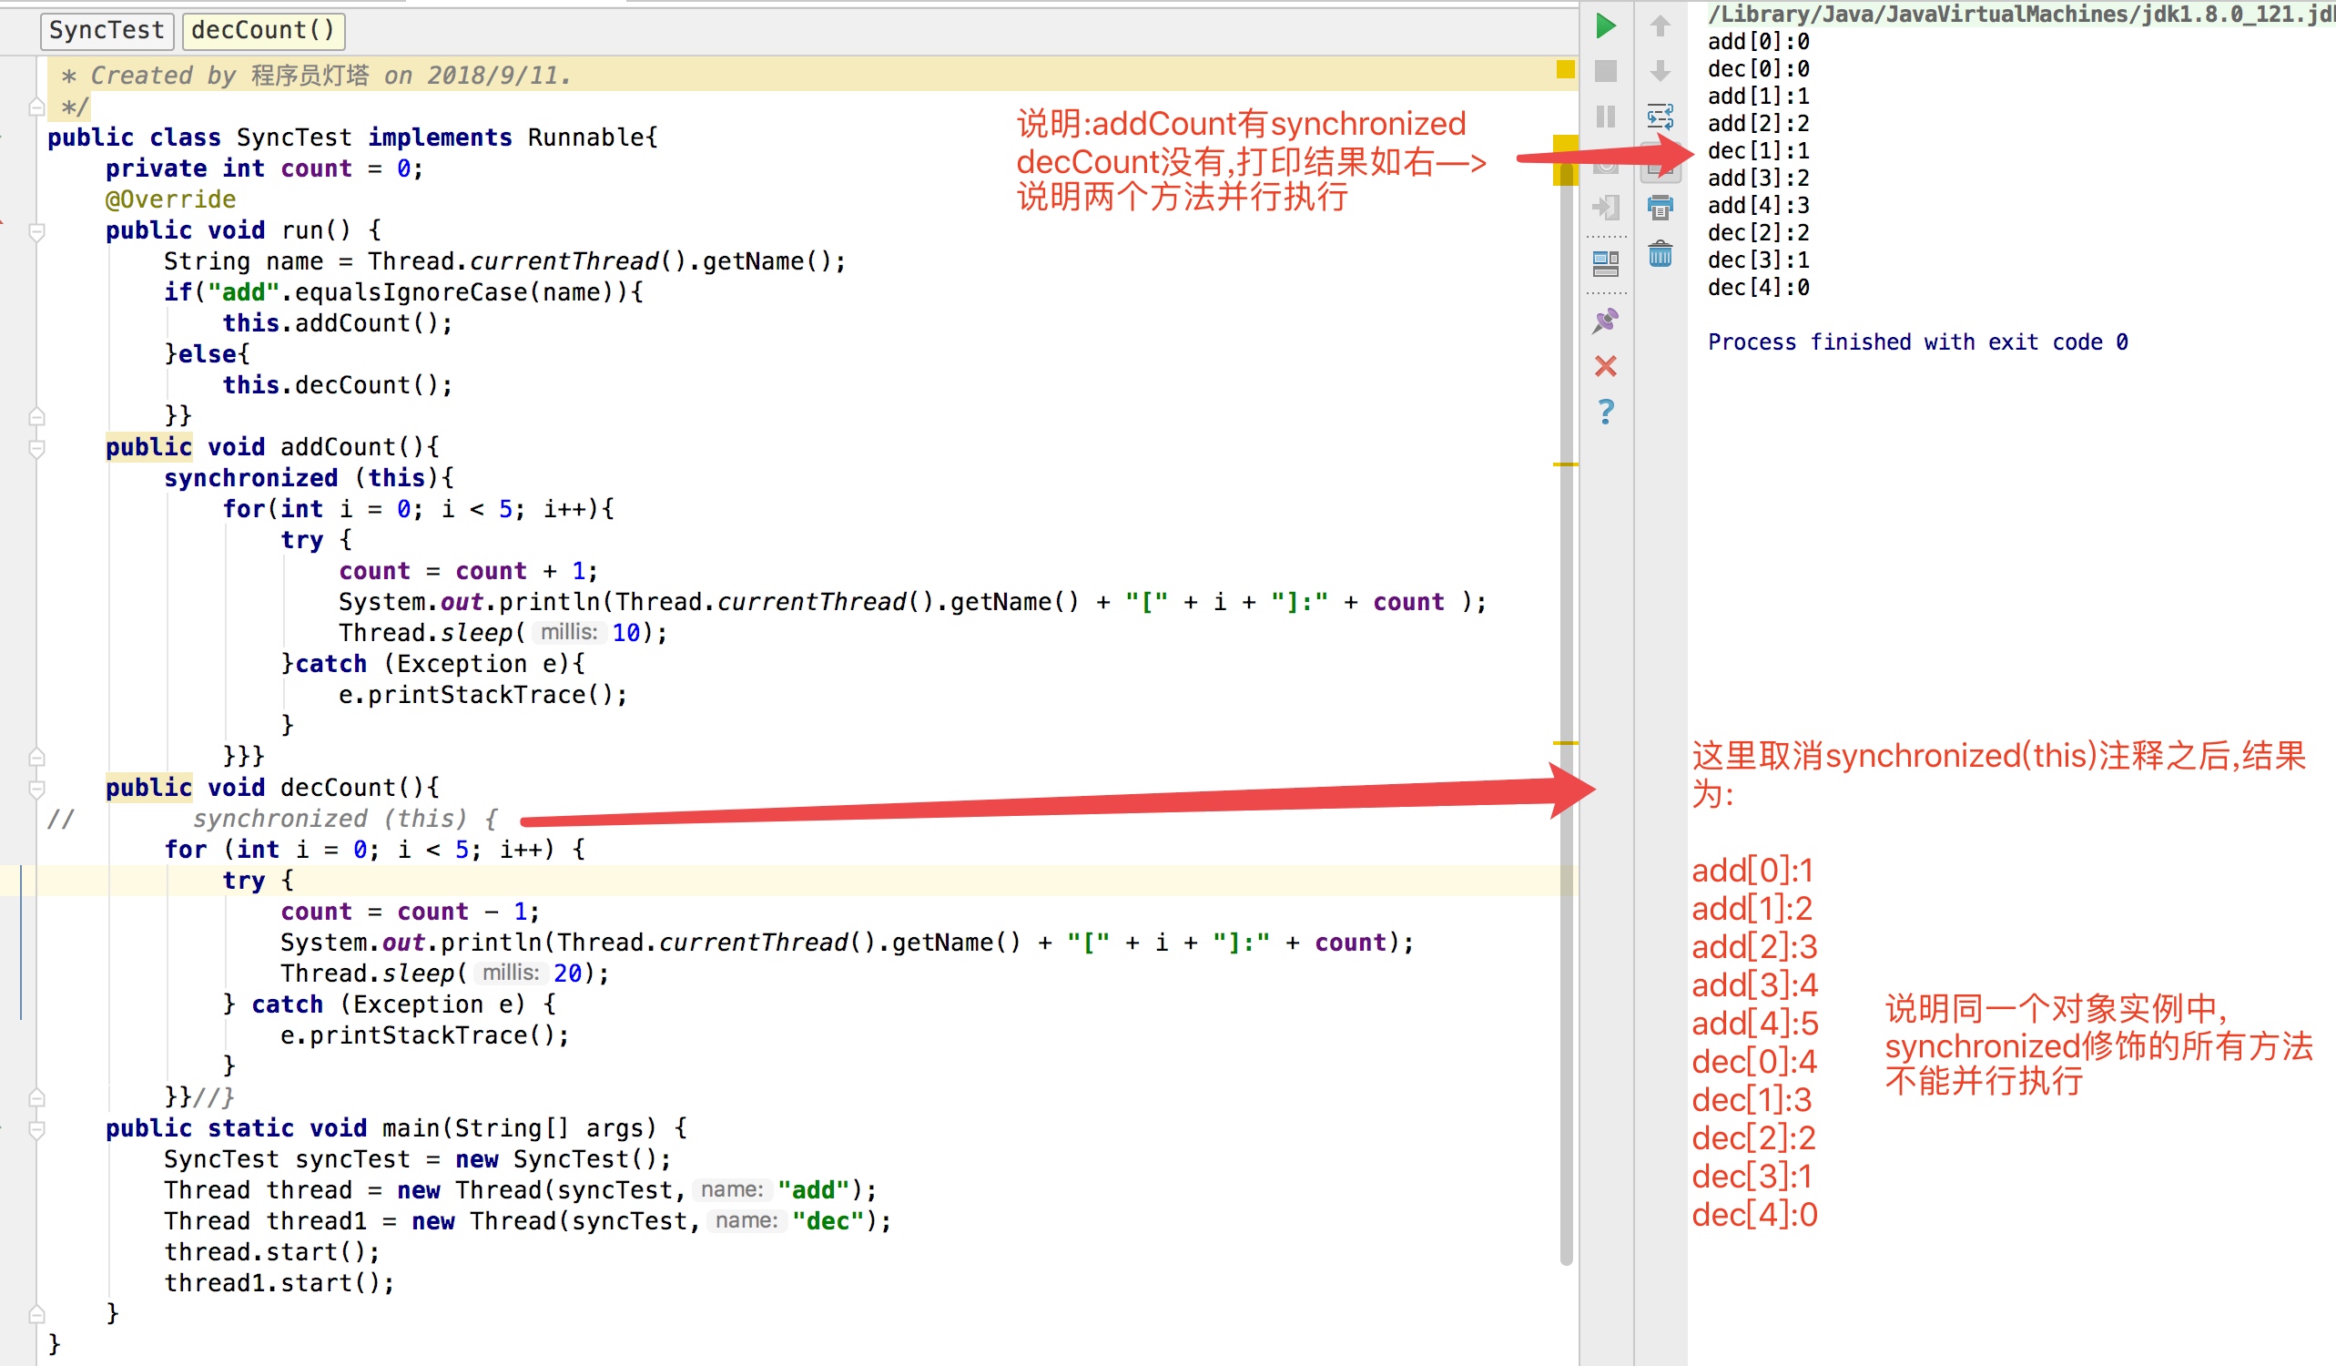Image resolution: width=2336 pixels, height=1366 pixels.
Task: Click the Exit door icon
Action: click(x=1606, y=207)
